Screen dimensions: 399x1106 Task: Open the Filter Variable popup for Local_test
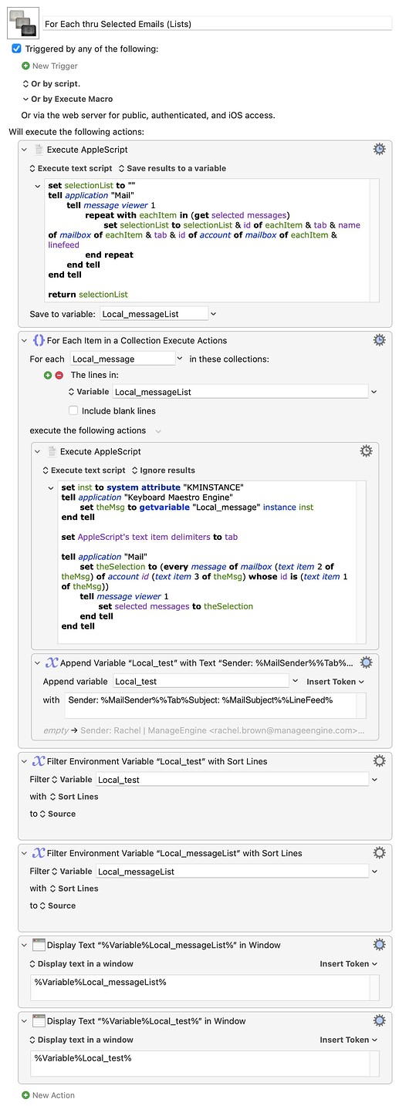pyautogui.click(x=71, y=780)
